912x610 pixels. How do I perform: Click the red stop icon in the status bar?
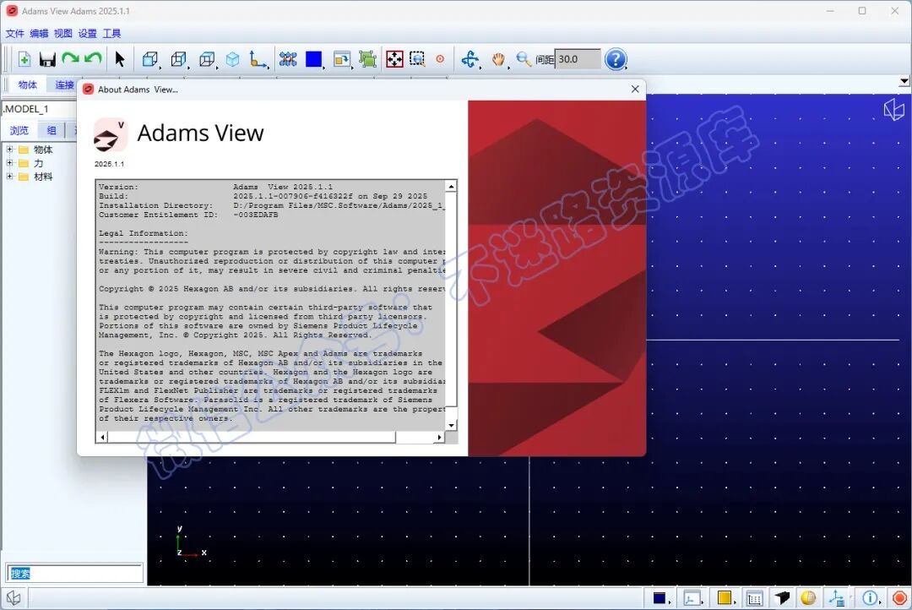coord(899,598)
